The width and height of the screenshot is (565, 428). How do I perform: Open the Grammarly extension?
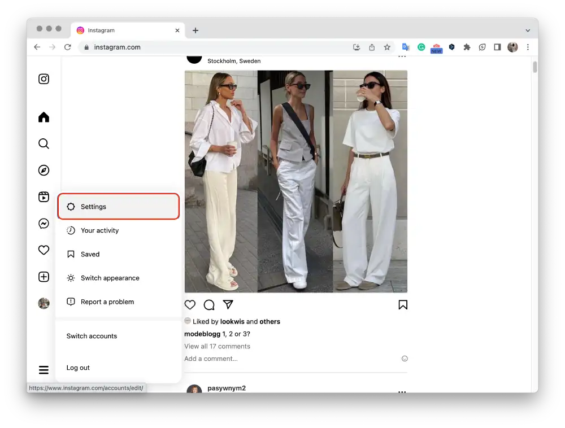421,47
